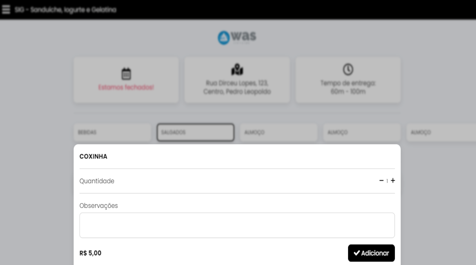Viewport: 476px width, 265px height.
Task: Open the hamburger menu in top bar
Action: pyautogui.click(x=6, y=9)
